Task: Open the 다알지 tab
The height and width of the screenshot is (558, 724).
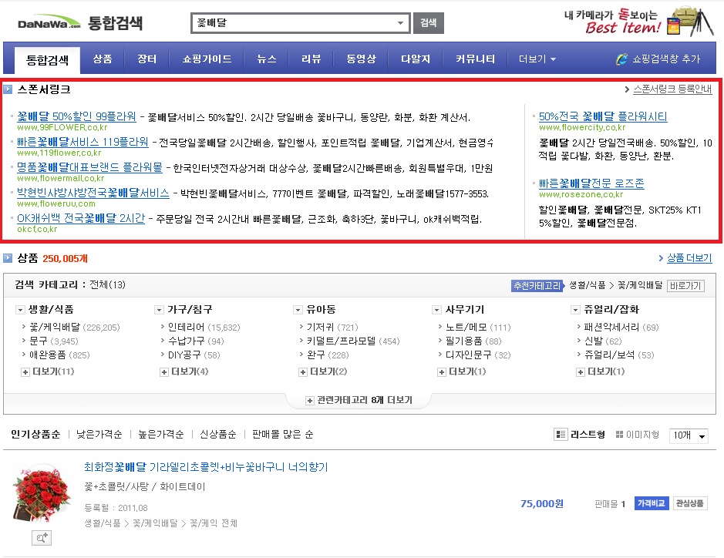Action: coord(416,59)
